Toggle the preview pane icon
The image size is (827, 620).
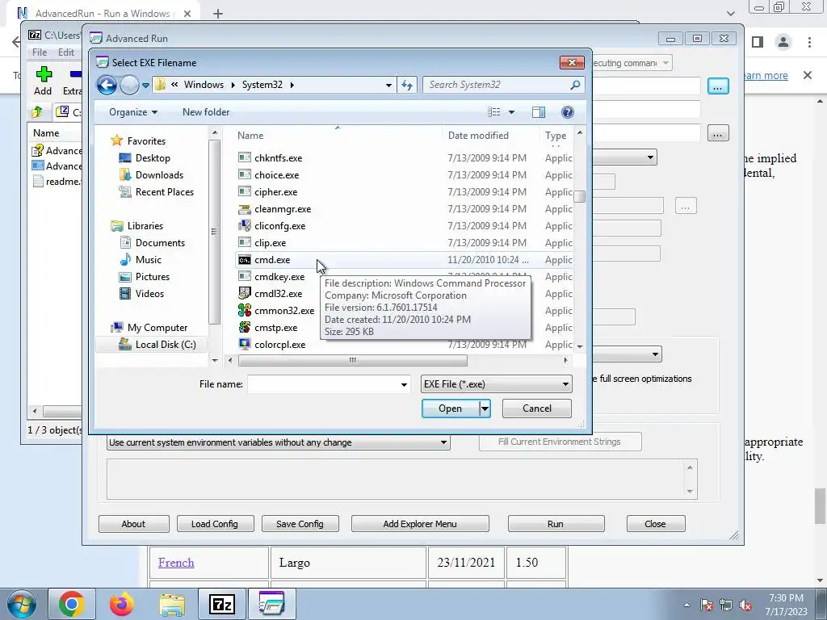(539, 111)
